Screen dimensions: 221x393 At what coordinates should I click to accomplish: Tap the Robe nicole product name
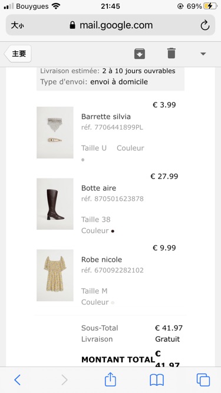[x=101, y=259]
